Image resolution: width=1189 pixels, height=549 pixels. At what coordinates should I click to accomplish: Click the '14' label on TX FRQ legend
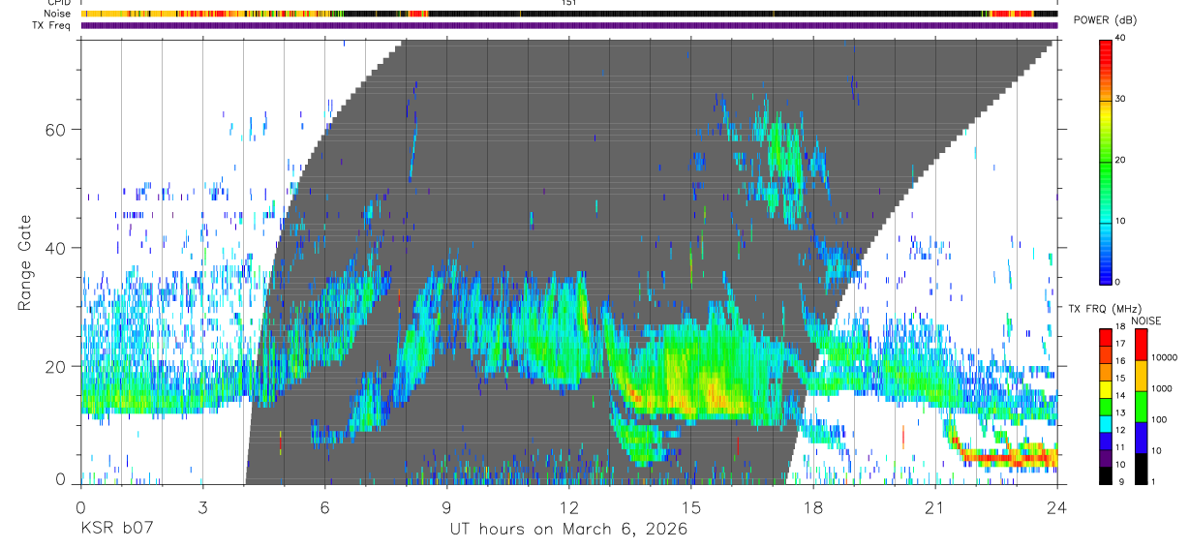pos(1120,397)
